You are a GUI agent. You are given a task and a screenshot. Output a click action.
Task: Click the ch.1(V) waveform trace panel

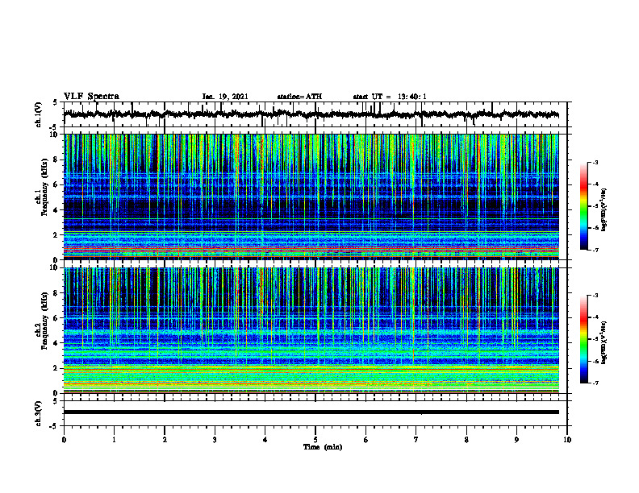coord(315,114)
